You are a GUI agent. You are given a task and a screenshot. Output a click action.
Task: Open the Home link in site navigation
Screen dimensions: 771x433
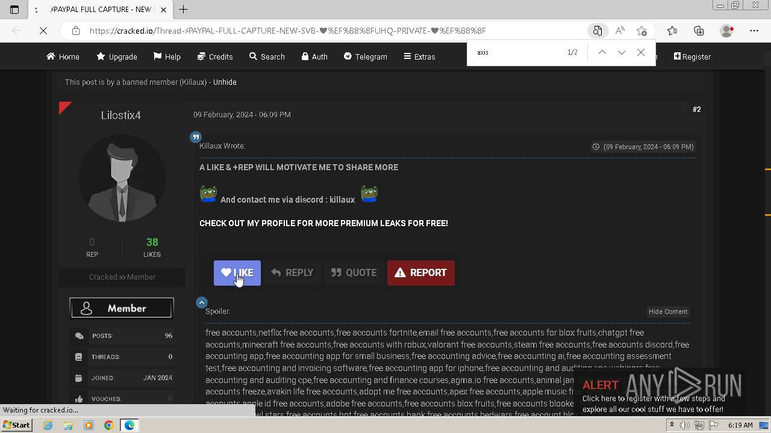tap(63, 57)
